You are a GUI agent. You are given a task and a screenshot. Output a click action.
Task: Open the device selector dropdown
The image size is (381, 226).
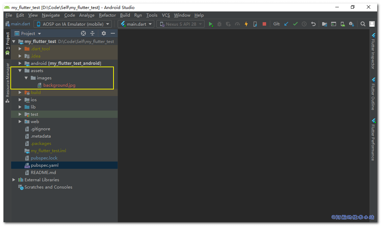pos(73,24)
